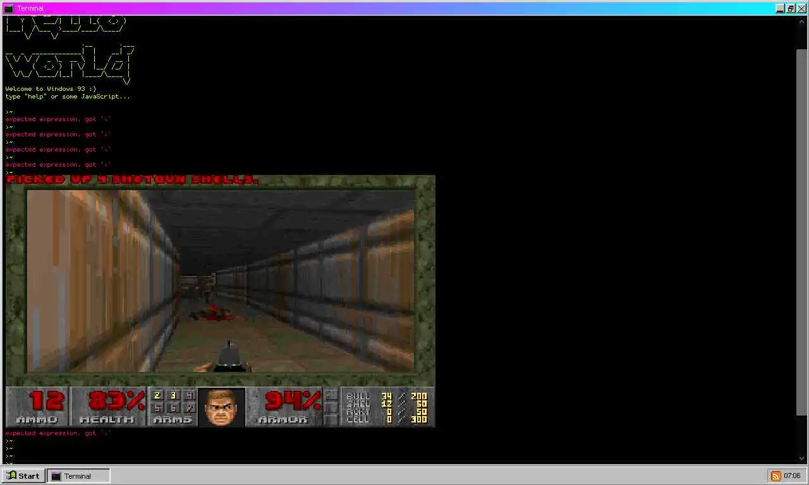Click the pistol weapon in Doom view

click(228, 357)
